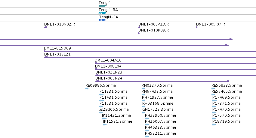Select the DME1-005I07.R label
The image size is (256, 138).
coord(211,24)
